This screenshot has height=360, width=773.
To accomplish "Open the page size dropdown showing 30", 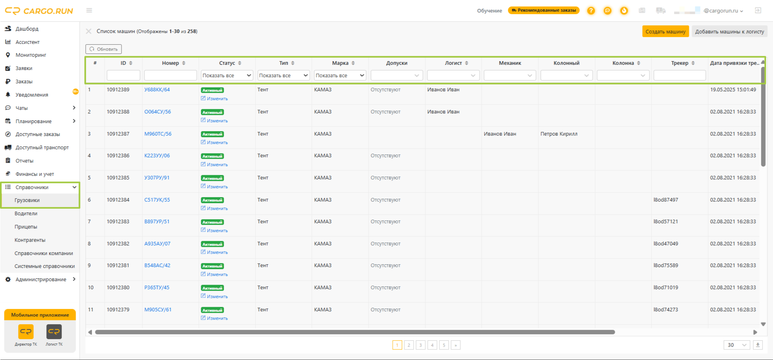I will 737,345.
